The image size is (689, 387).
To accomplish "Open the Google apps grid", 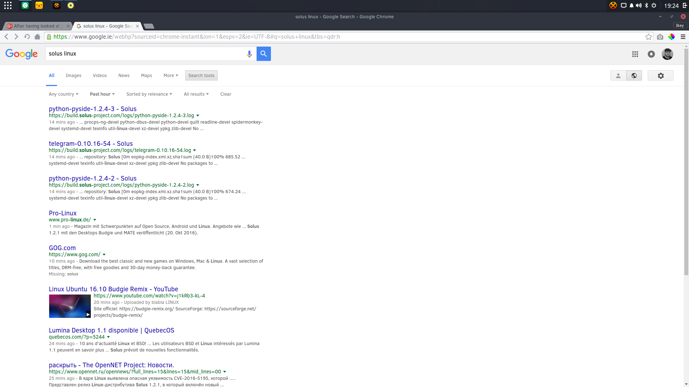I will click(x=635, y=54).
